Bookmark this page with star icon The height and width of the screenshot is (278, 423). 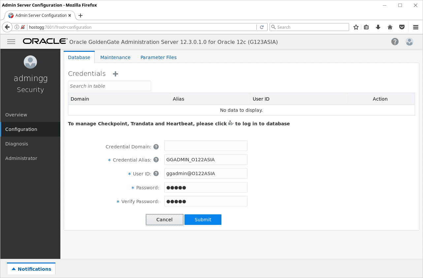(x=356, y=27)
